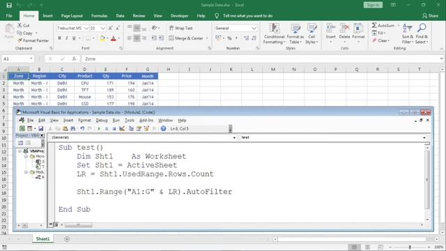Open the Page Layout ribbon tab
The height and width of the screenshot is (251, 446).
(x=72, y=16)
